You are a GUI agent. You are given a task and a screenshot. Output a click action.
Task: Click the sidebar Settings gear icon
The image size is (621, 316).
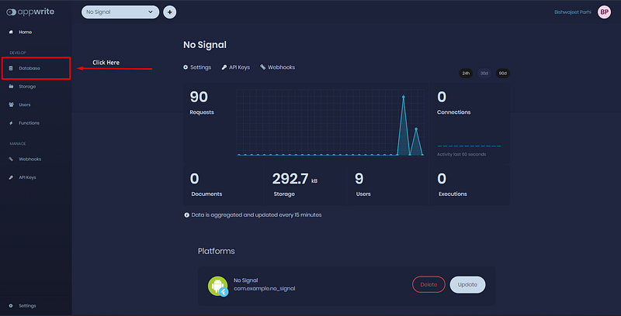coord(11,306)
